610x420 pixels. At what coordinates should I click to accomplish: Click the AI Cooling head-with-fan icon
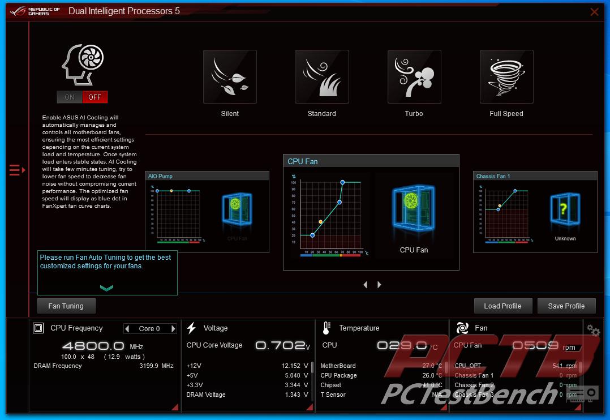[x=83, y=64]
